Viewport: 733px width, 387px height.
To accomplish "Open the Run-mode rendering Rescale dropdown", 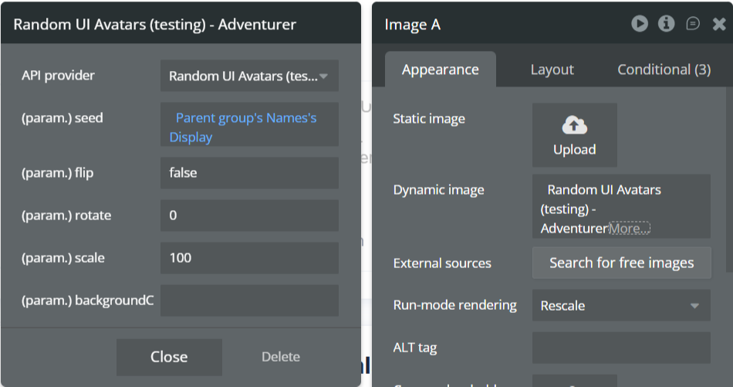I will pos(620,306).
